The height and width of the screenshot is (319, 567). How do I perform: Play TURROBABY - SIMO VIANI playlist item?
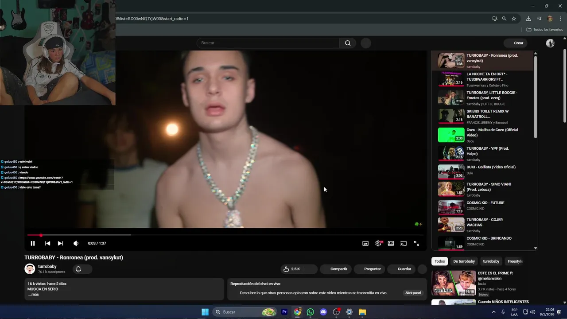point(482,189)
